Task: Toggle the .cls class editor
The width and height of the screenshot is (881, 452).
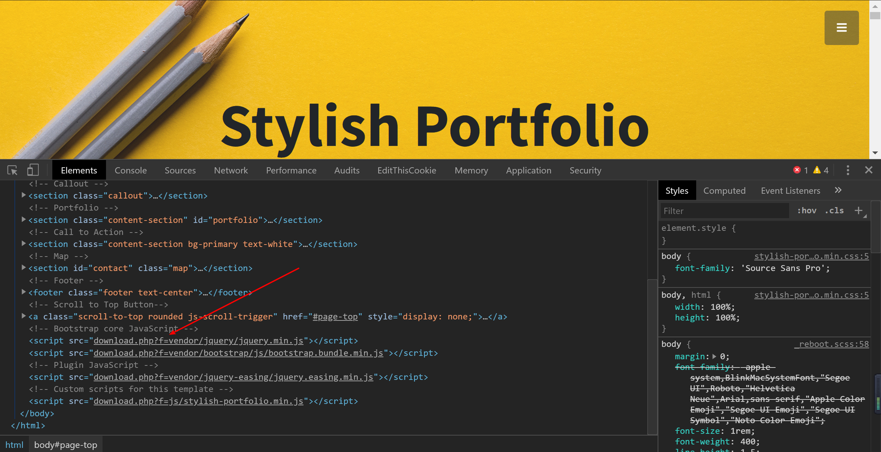Action: (x=834, y=211)
